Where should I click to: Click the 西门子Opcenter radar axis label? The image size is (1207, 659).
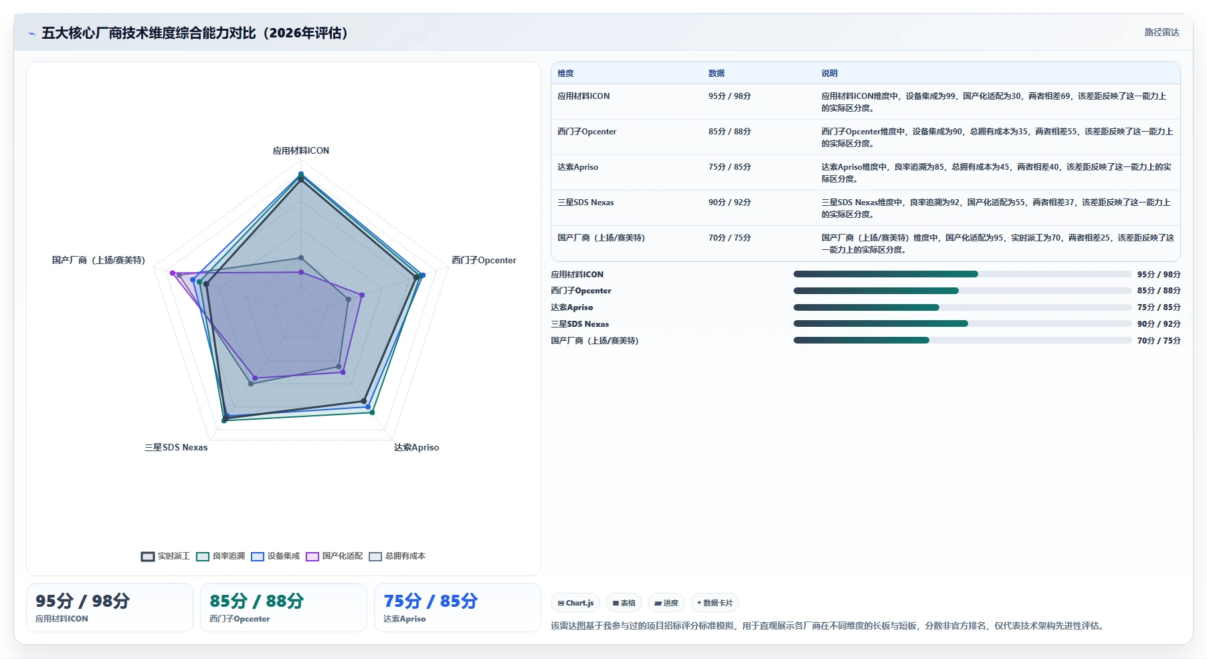484,261
